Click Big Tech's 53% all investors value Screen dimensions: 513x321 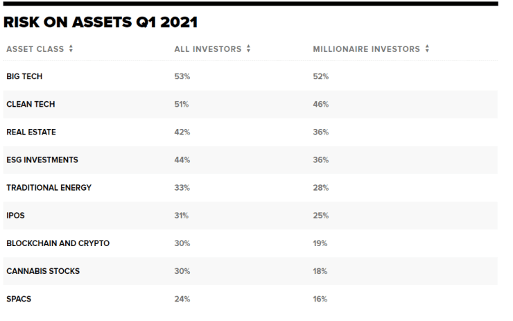pyautogui.click(x=182, y=76)
